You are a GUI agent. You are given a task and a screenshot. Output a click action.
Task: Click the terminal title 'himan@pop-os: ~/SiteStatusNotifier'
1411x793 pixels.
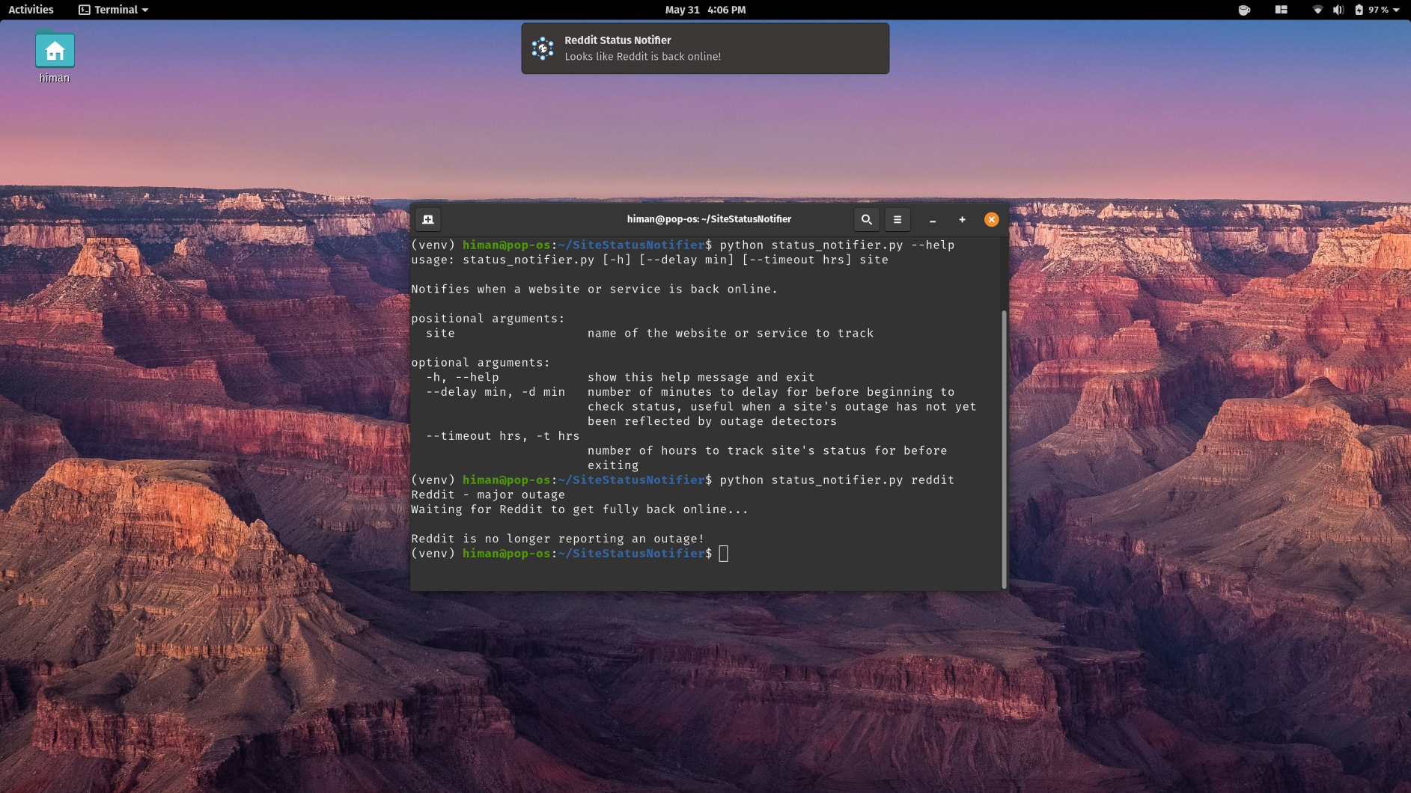[709, 219]
